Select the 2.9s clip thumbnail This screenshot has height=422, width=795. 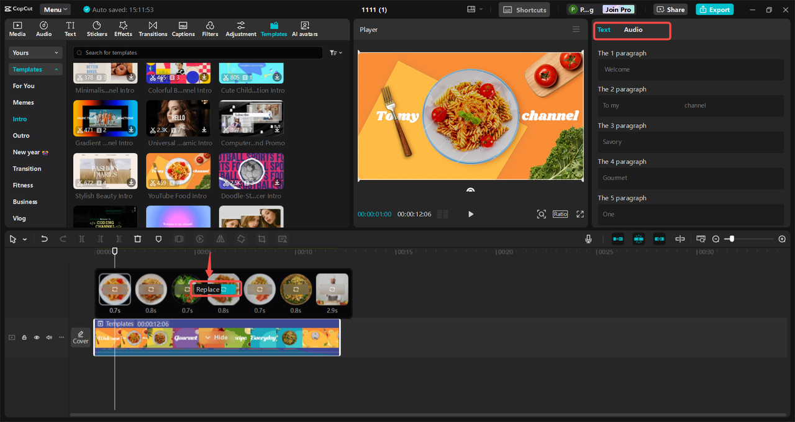click(x=332, y=289)
